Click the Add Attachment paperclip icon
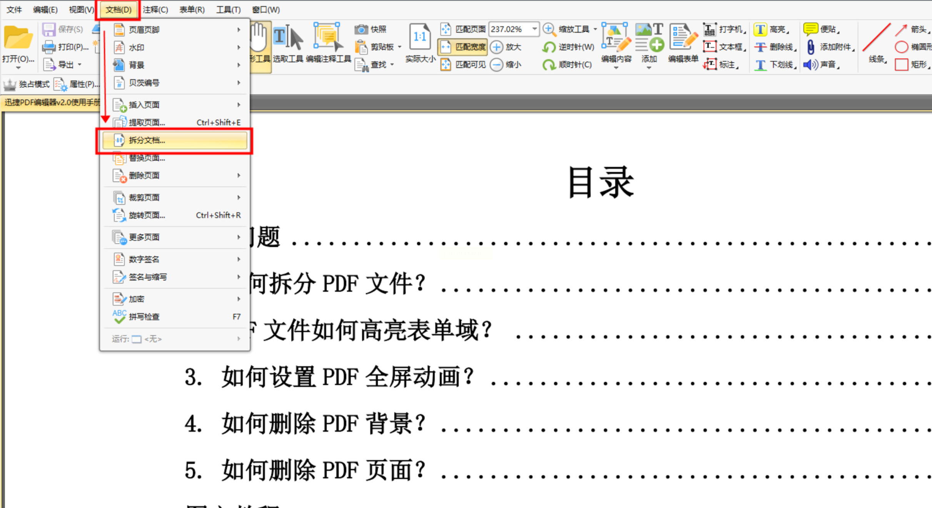Image resolution: width=932 pixels, height=508 pixels. click(x=810, y=47)
